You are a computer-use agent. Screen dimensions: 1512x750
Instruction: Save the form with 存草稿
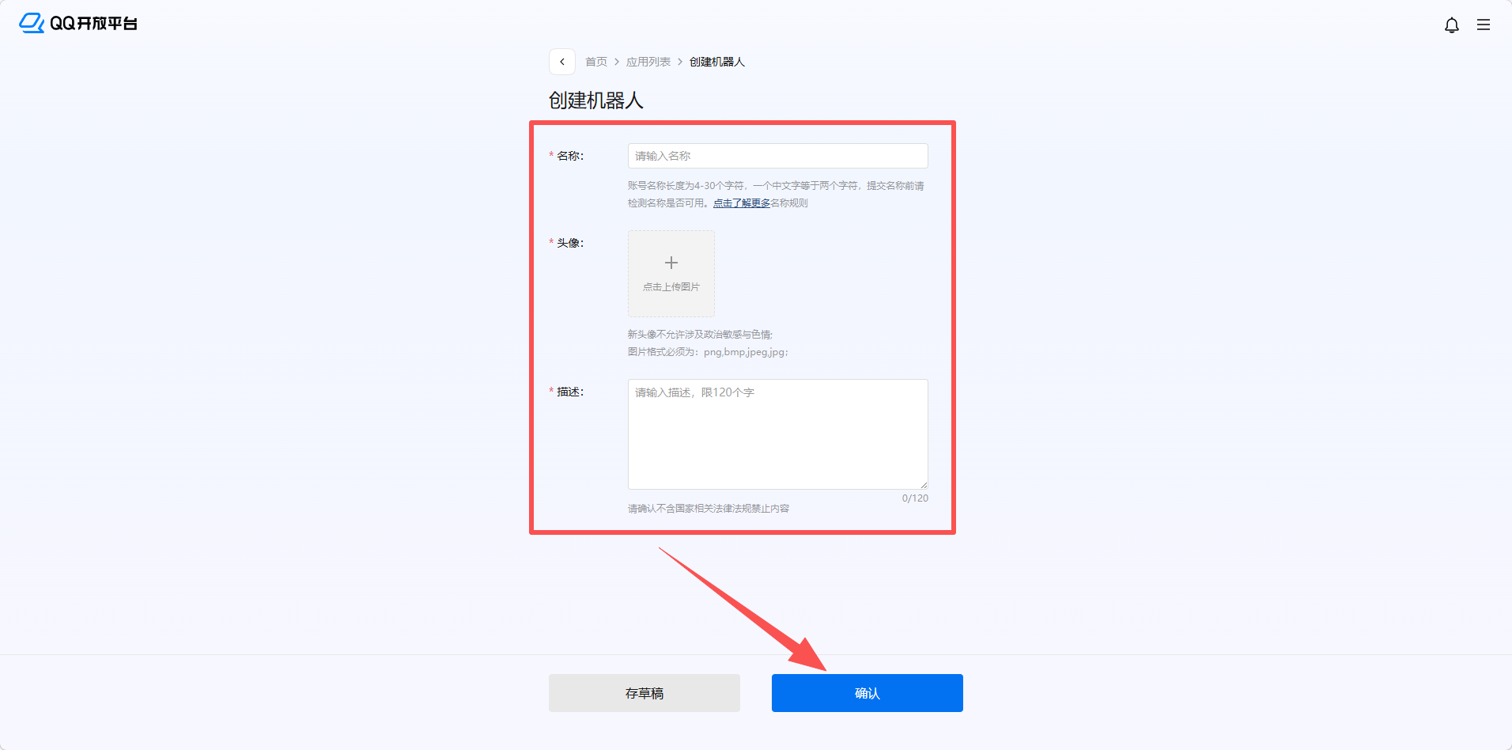(644, 693)
